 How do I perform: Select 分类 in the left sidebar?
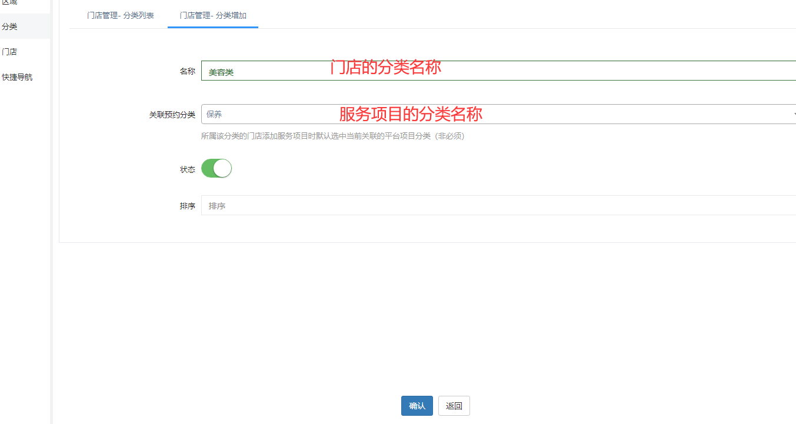[10, 26]
